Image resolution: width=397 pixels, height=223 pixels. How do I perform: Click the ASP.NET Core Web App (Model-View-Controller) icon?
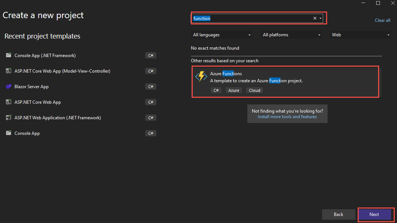[x=9, y=71]
